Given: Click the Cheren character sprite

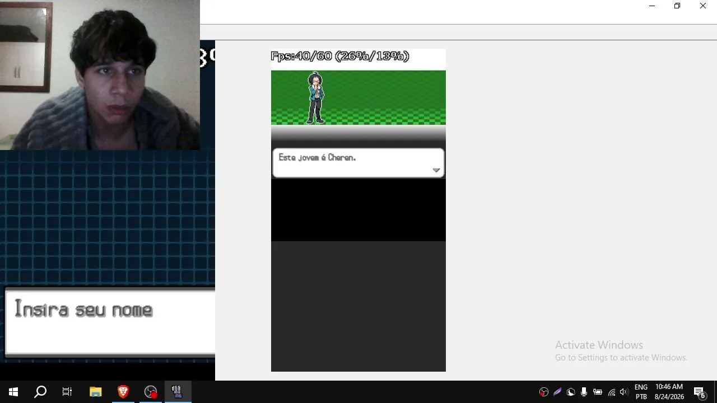Looking at the screenshot, I should pyautogui.click(x=316, y=98).
